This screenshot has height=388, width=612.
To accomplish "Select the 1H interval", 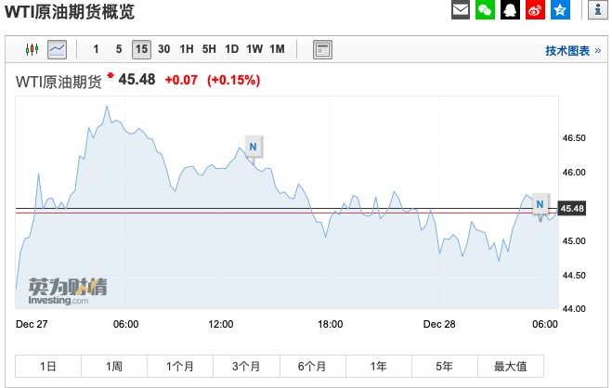I will (x=187, y=49).
